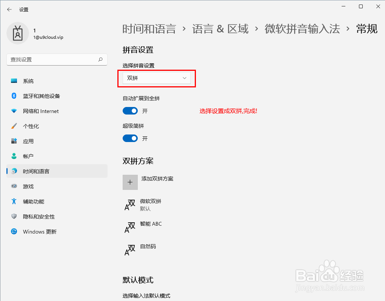Click the 应用 apps icon
This screenshot has height=301, width=385.
pos(14,141)
